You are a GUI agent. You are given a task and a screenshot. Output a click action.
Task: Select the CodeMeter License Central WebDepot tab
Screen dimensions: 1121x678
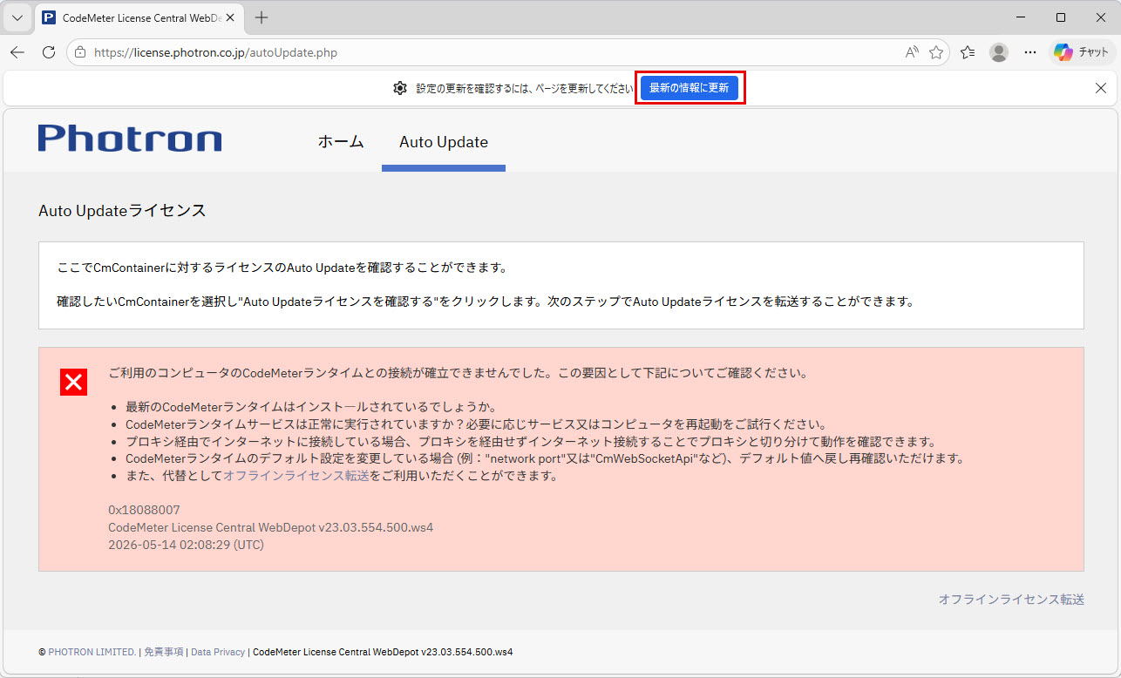coord(139,17)
